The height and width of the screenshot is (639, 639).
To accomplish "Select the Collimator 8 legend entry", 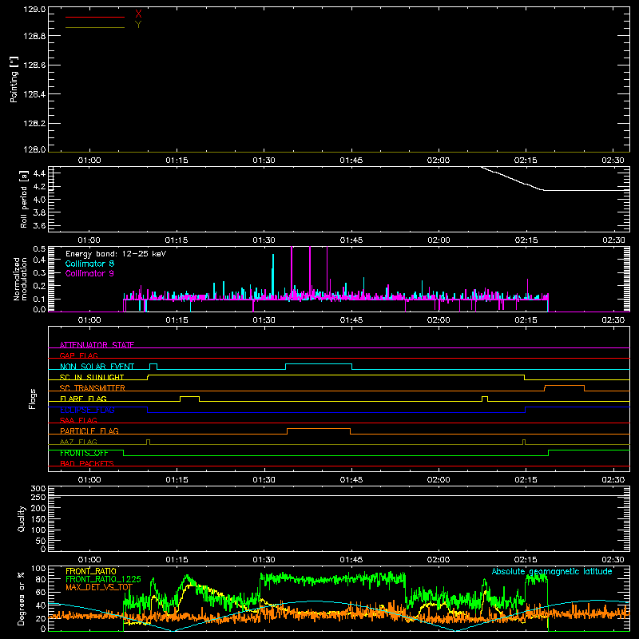I will 89,264.
